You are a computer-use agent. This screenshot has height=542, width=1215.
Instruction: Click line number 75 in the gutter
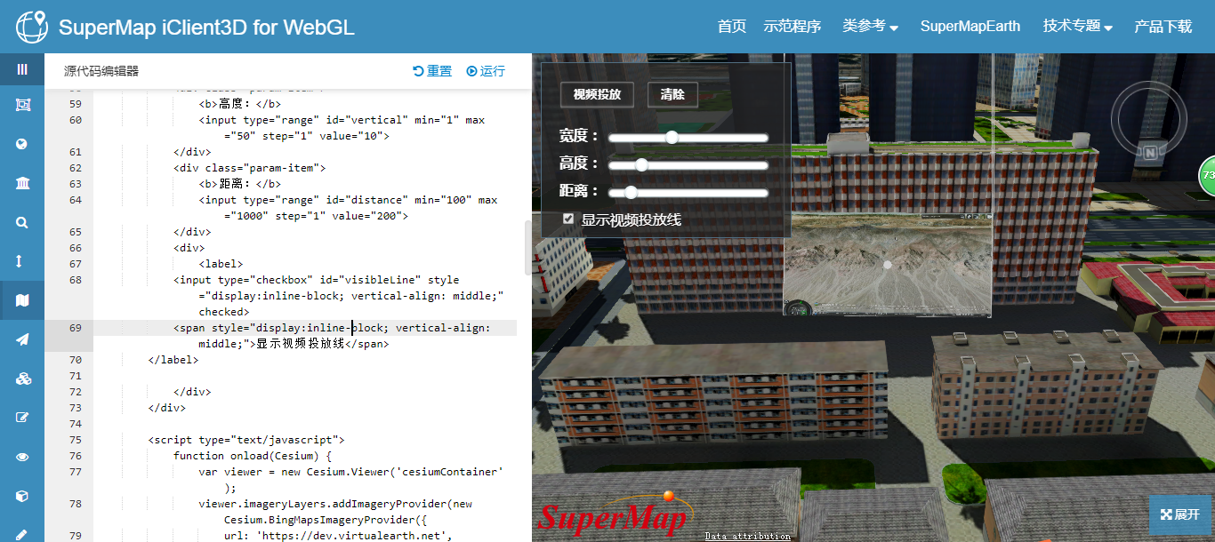76,440
